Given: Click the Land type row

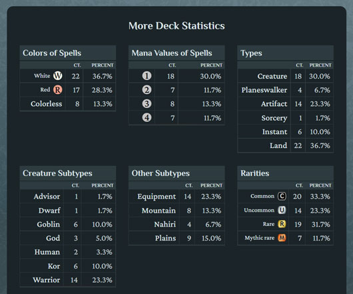Looking at the screenshot, I should [286, 145].
